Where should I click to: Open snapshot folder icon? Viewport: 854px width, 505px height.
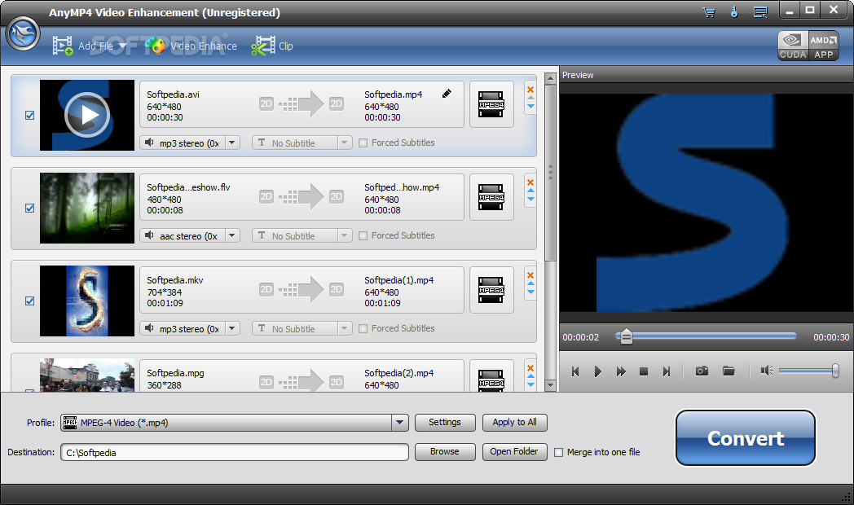[729, 371]
